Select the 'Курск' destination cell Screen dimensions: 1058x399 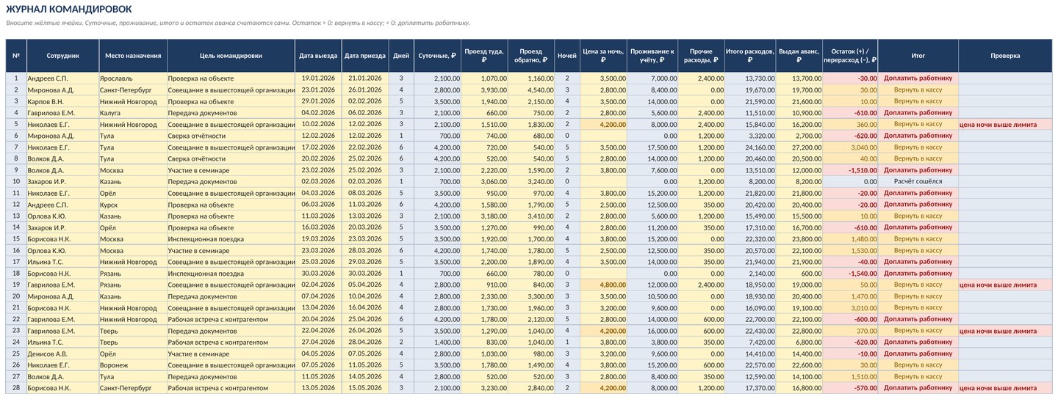click(133, 205)
